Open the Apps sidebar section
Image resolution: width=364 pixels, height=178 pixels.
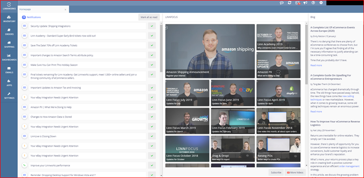(9, 83)
